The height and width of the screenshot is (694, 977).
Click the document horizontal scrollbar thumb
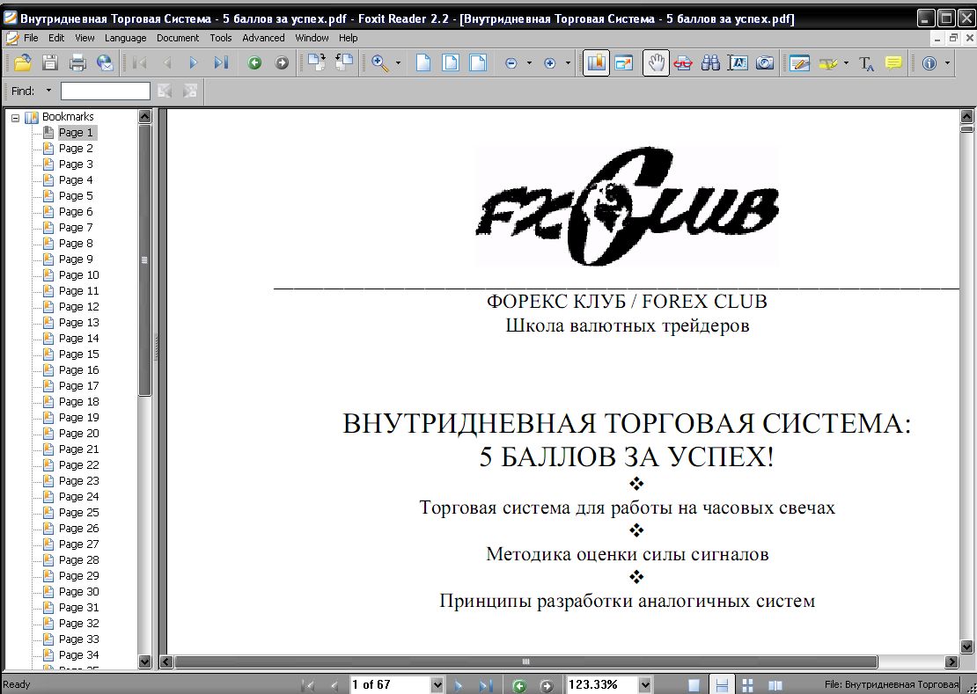[x=525, y=661]
